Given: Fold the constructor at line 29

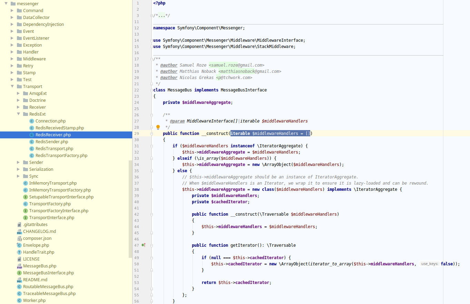Looking at the screenshot, I should 151,134.
